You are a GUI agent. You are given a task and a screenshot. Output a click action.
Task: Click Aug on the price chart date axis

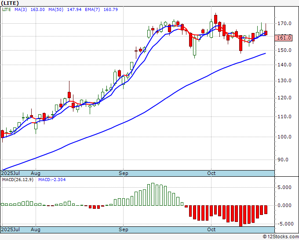(36, 173)
